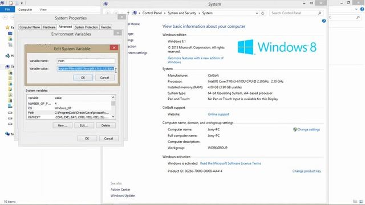Click the Change product key link
The image size is (365, 205).
(x=307, y=171)
